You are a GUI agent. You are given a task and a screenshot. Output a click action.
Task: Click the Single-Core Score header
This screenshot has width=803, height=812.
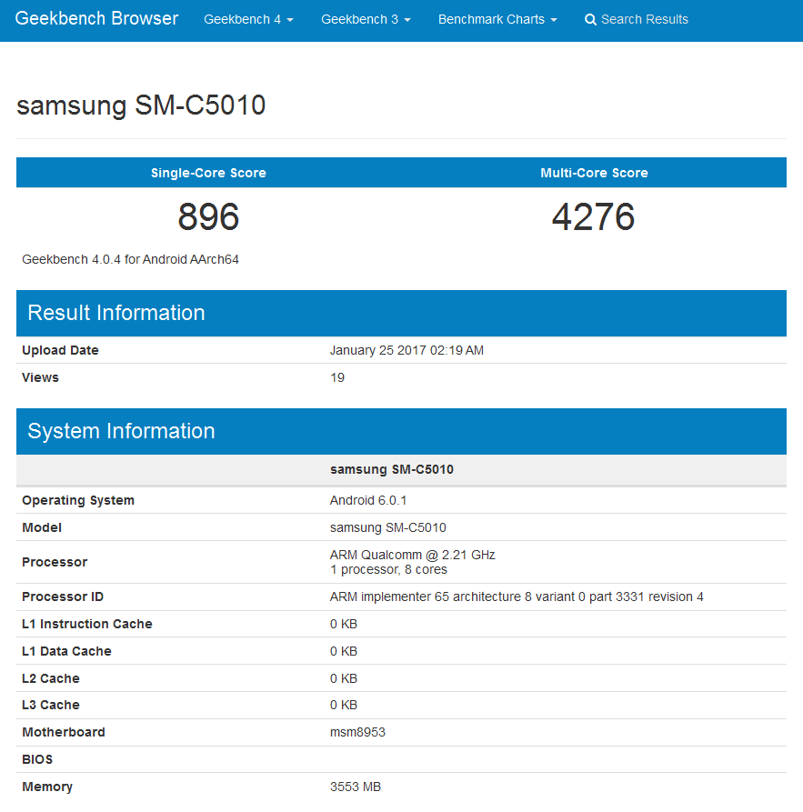(208, 173)
